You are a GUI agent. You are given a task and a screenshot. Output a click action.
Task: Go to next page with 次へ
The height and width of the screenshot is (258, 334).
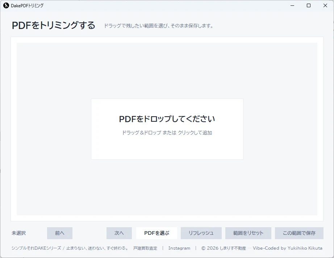click(119, 233)
